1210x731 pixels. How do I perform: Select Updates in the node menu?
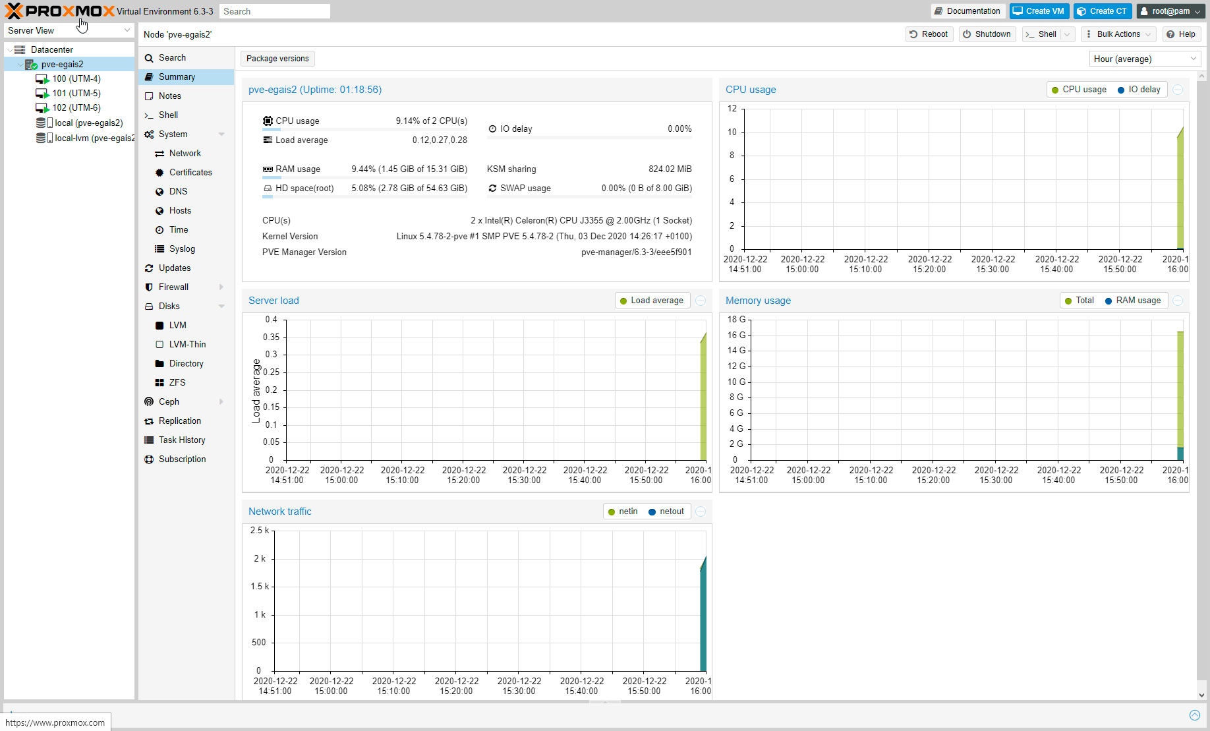click(175, 268)
